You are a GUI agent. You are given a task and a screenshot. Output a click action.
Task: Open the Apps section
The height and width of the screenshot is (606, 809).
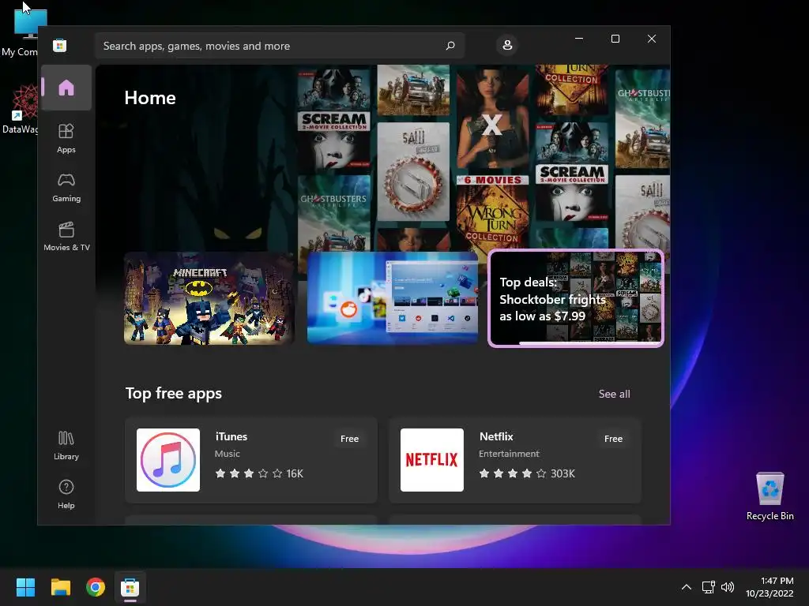coord(66,138)
